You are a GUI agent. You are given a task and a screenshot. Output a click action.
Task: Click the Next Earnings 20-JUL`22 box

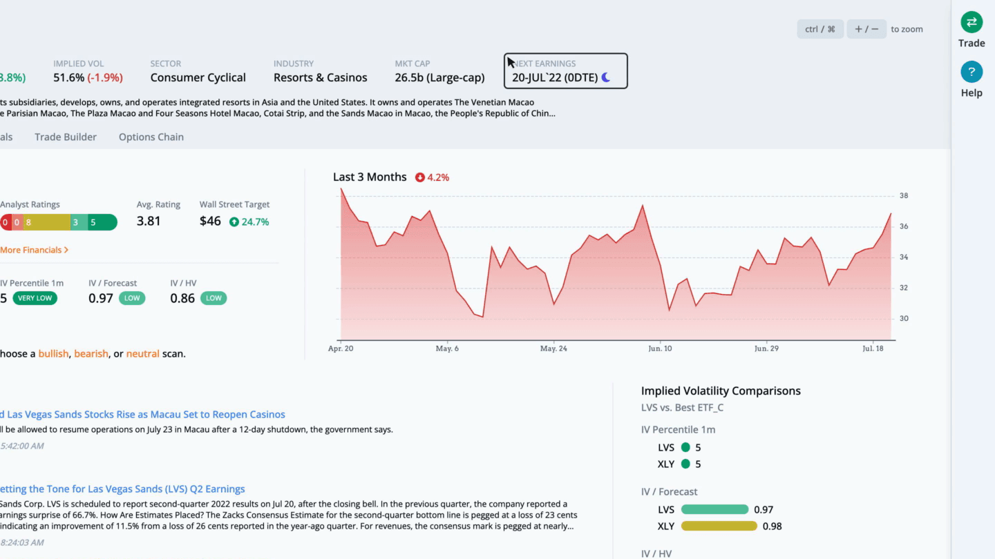tap(566, 71)
